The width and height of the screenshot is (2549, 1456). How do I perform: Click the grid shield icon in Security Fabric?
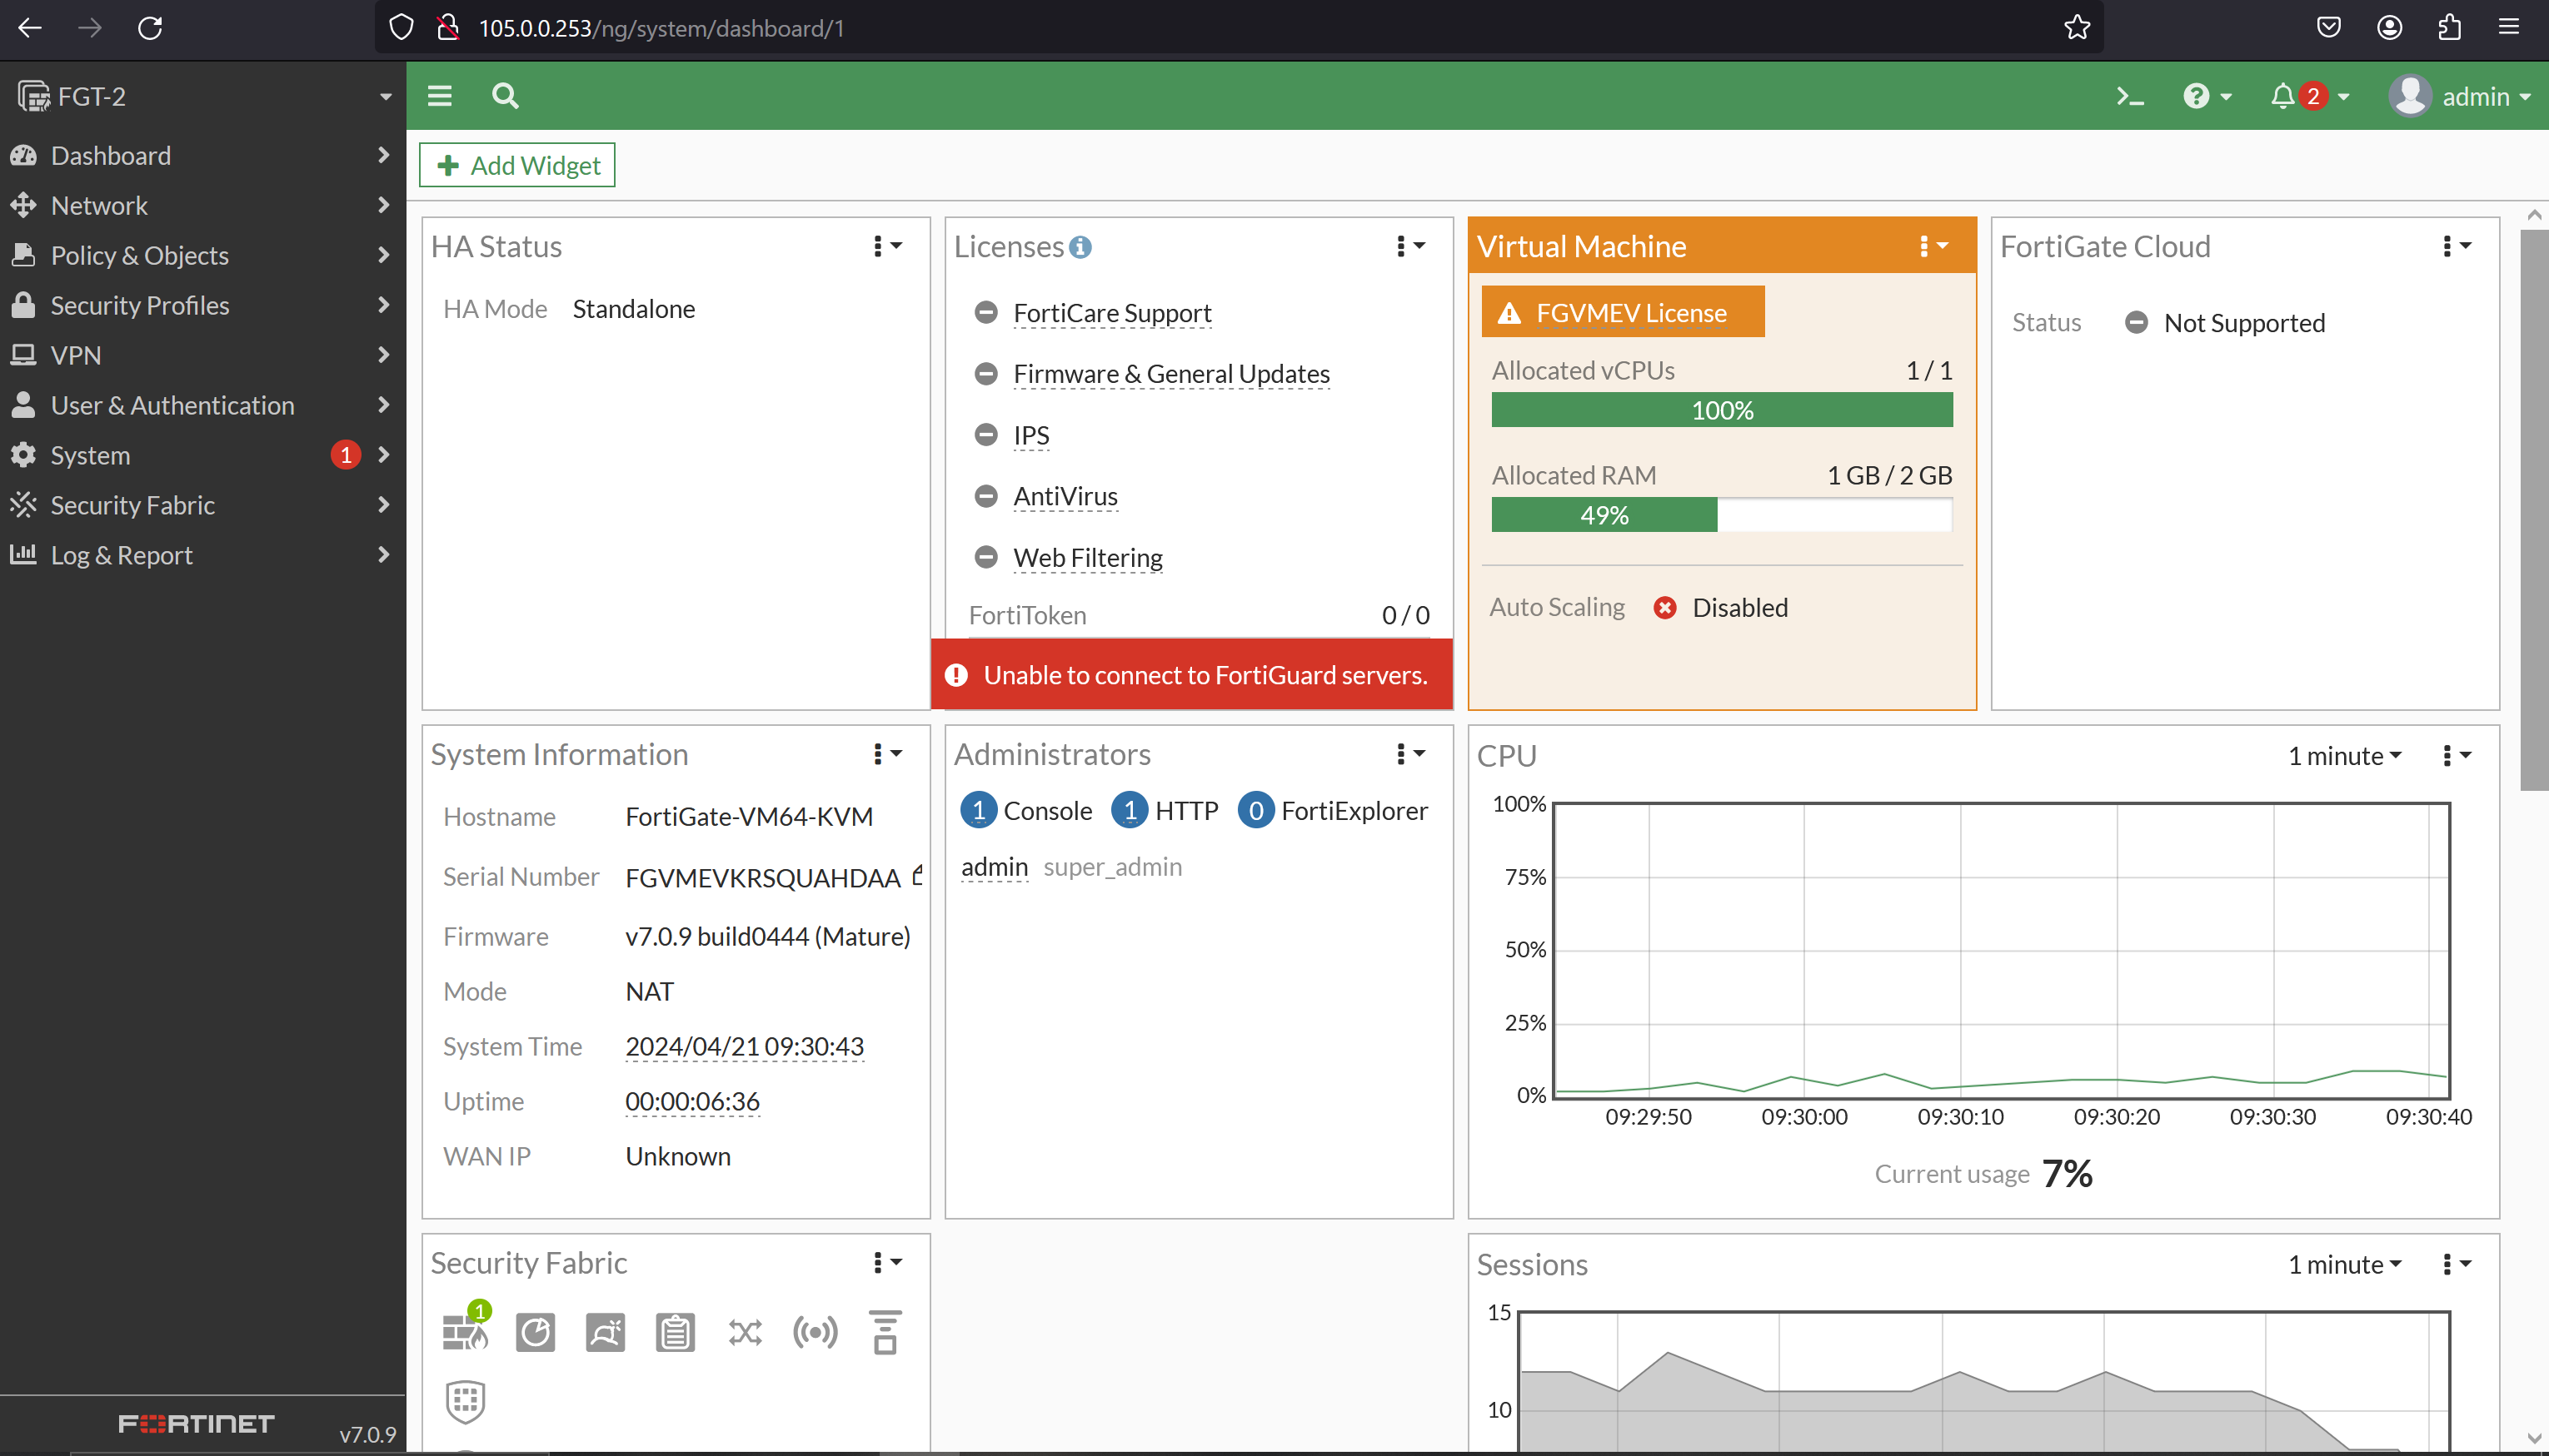(x=465, y=1401)
